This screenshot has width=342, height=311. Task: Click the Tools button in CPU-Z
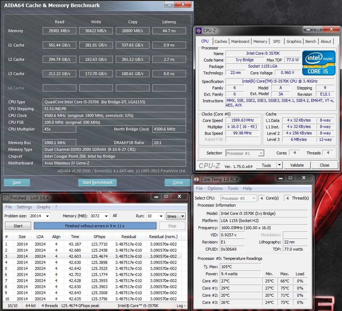(x=266, y=165)
